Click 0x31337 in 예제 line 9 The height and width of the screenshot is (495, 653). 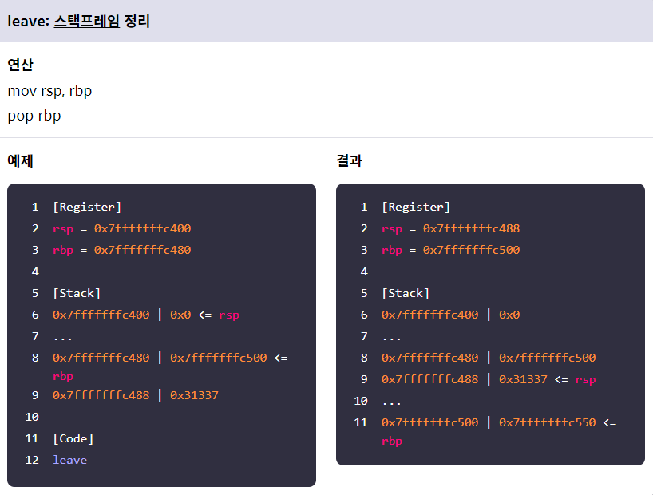coord(194,395)
